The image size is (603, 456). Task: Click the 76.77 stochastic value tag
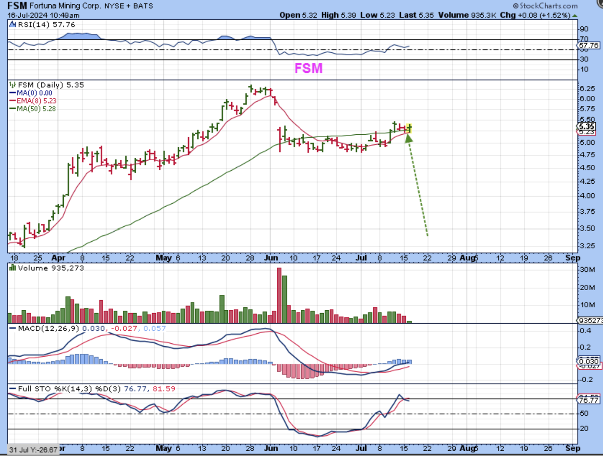click(x=588, y=400)
